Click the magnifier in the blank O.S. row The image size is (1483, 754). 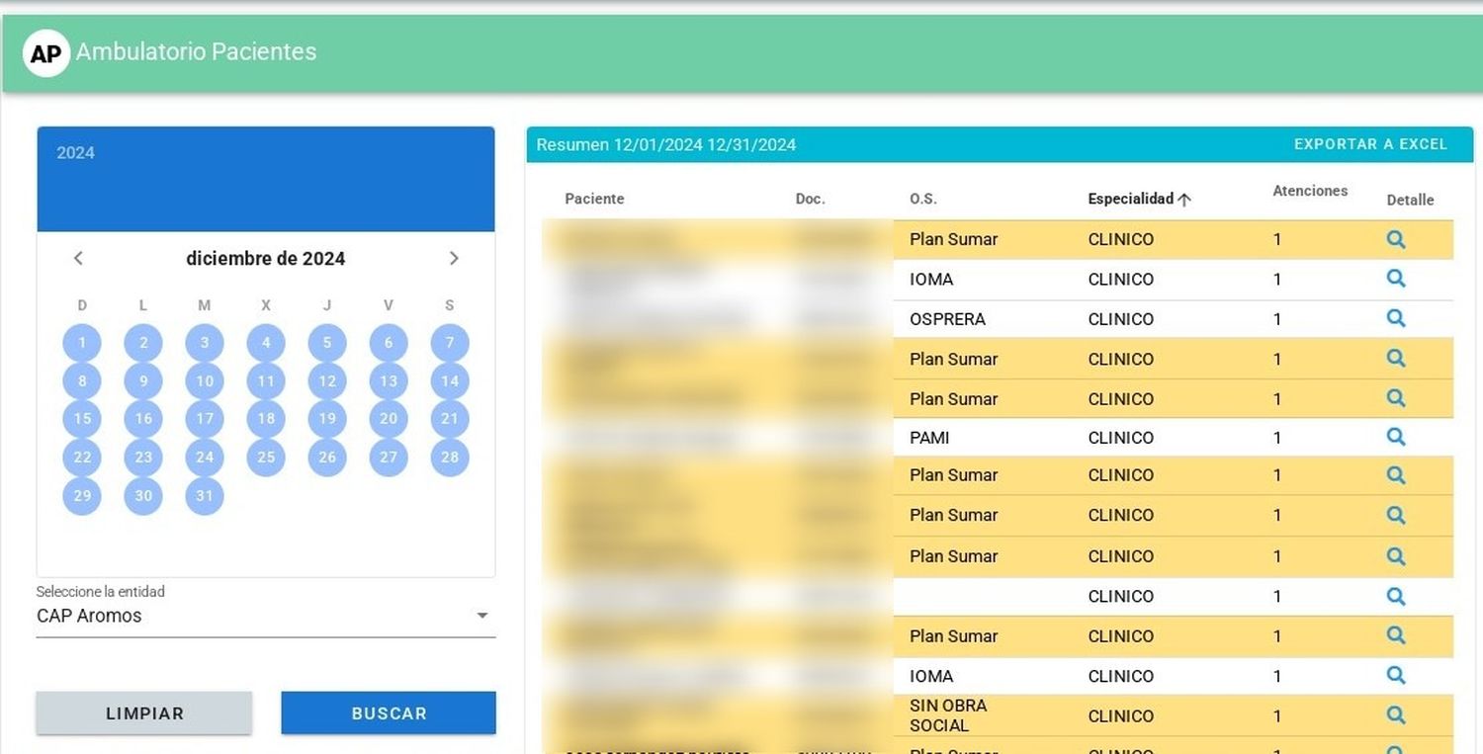click(1395, 596)
